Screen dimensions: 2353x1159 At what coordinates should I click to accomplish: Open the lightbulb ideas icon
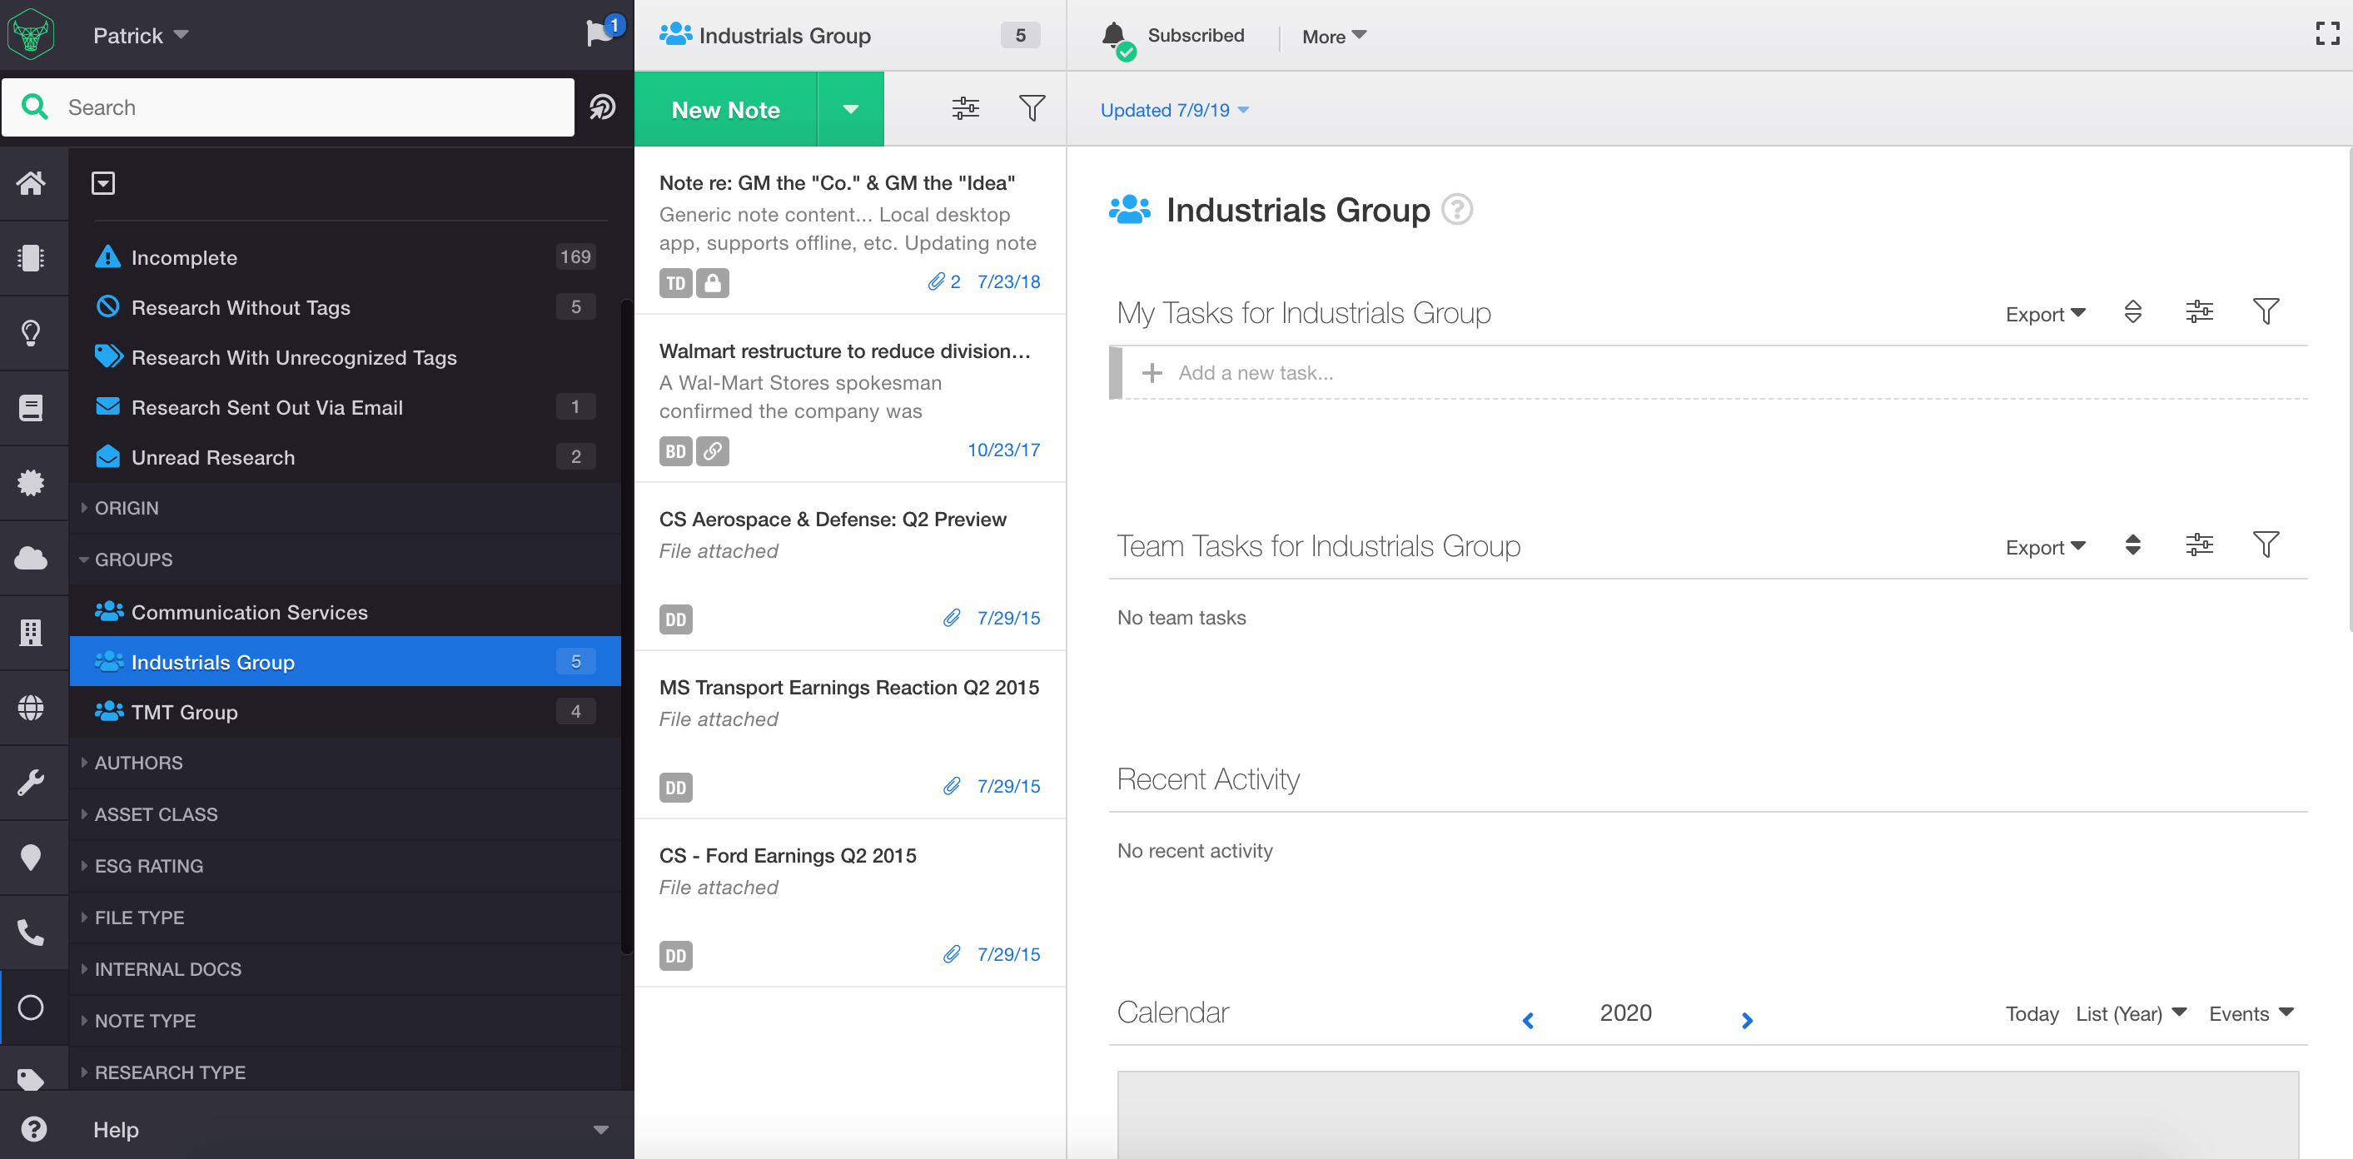[31, 333]
